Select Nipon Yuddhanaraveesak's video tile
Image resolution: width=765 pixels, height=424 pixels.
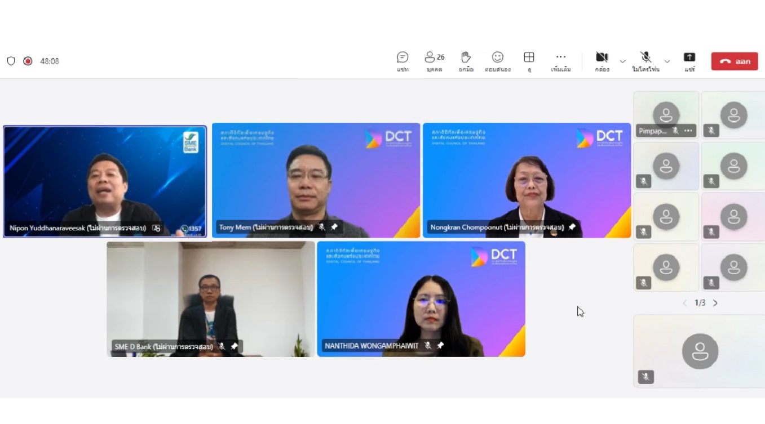point(105,181)
